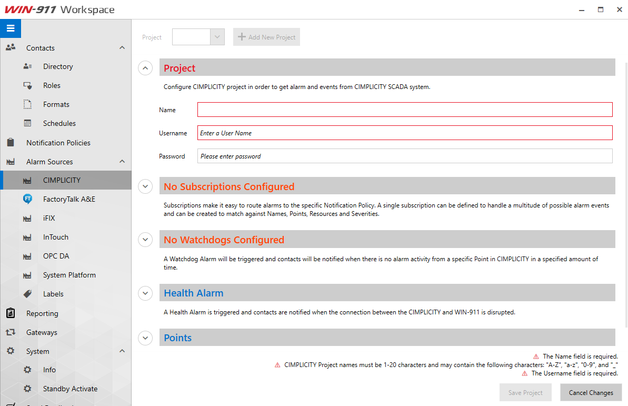The image size is (628, 406).
Task: Click the No Watchdogs Configured header title
Action: coord(224,240)
